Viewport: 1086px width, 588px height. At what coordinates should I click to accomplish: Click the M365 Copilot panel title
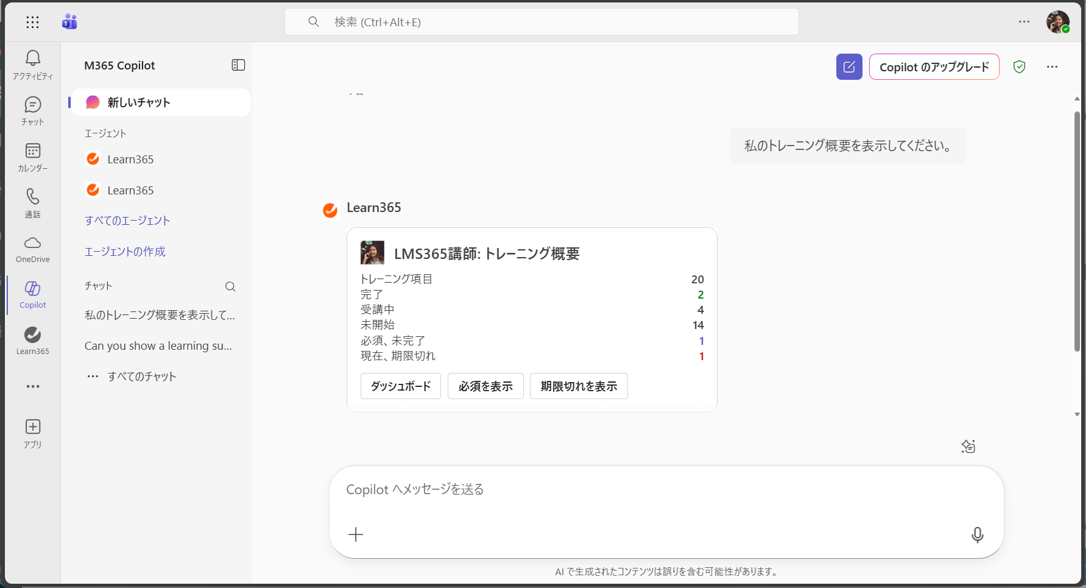pos(119,66)
